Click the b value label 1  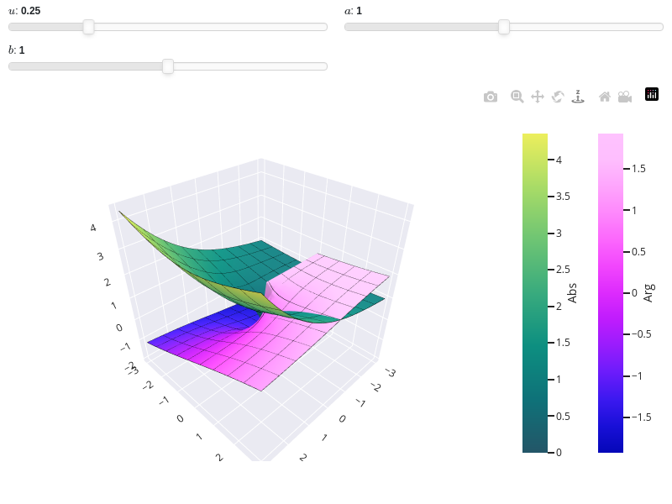[22, 50]
